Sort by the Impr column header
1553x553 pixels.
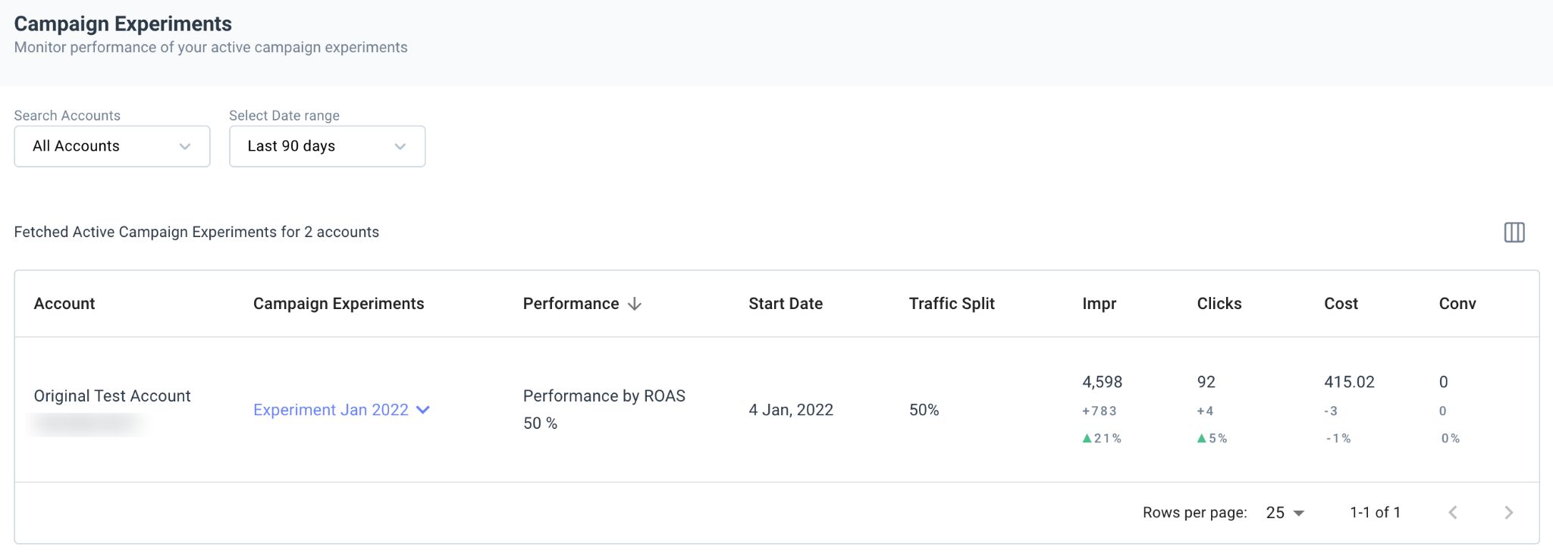coord(1100,304)
